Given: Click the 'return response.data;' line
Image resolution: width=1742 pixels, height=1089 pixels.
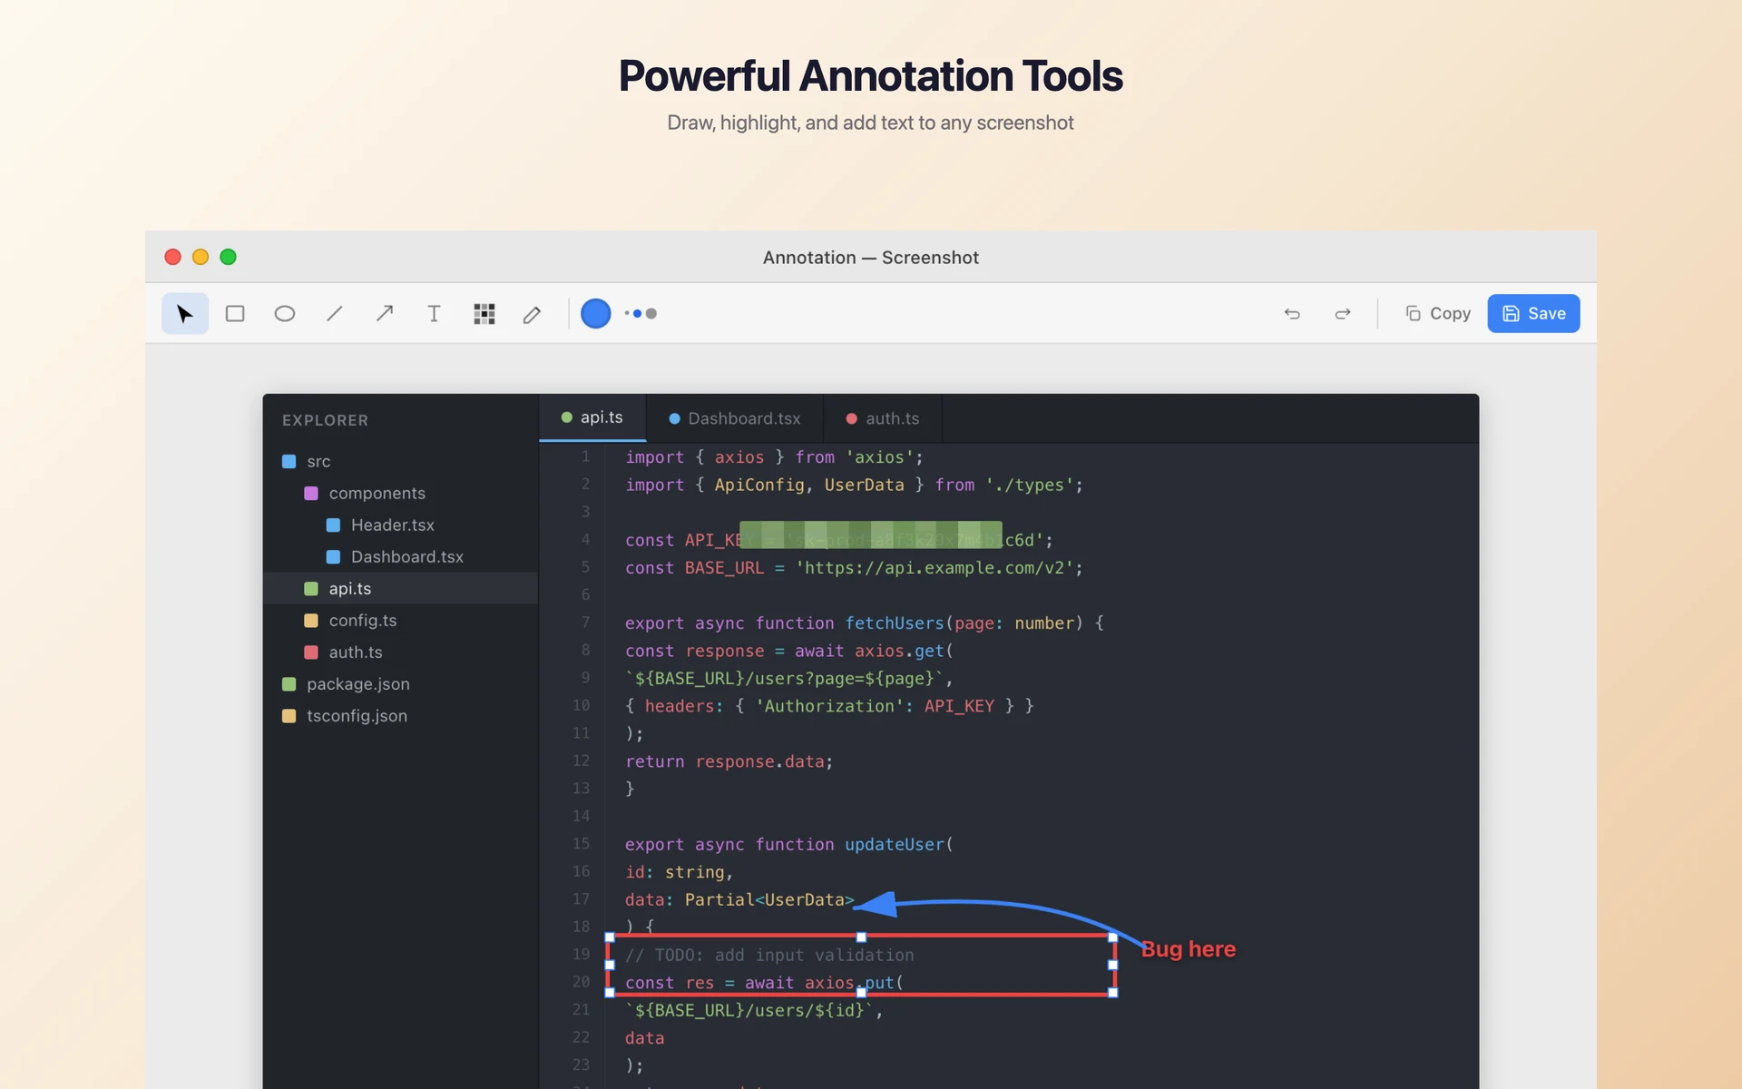Looking at the screenshot, I should pyautogui.click(x=729, y=761).
